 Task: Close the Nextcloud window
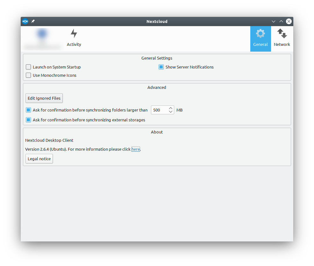click(x=289, y=21)
